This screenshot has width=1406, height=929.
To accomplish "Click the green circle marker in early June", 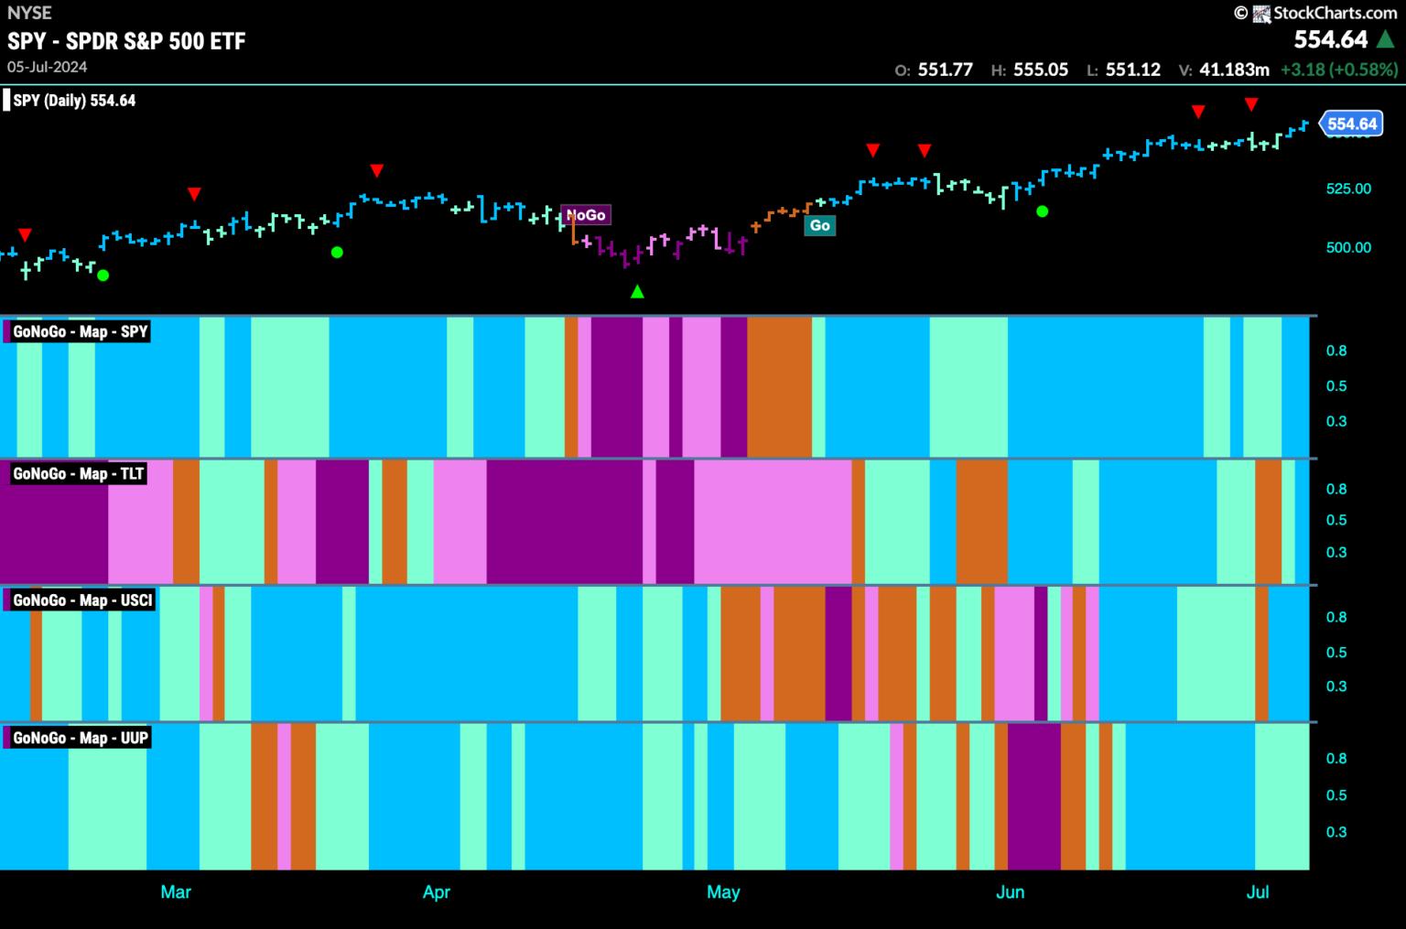I will (1042, 211).
